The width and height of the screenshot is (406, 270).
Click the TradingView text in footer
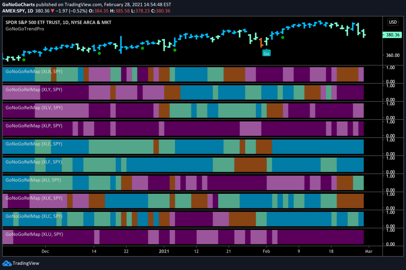(26, 263)
